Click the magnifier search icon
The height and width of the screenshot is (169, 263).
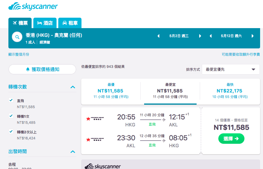17,37
